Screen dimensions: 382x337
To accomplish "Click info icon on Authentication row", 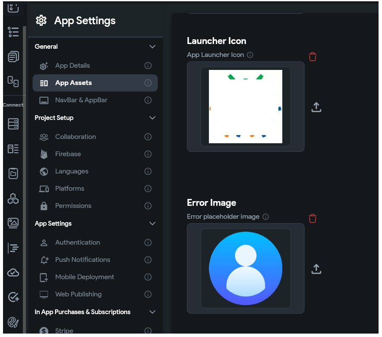I will (x=148, y=243).
